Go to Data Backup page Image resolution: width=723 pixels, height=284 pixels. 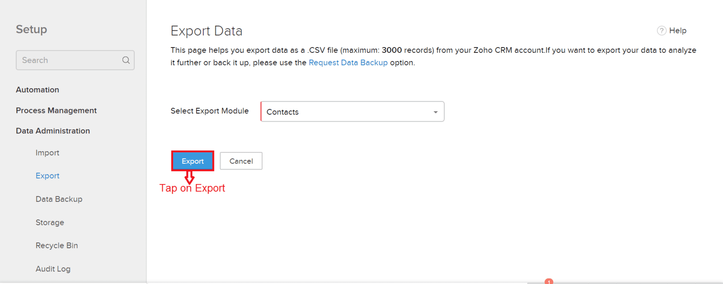point(59,199)
